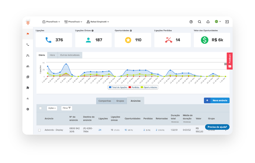This screenshot has width=255, height=163.
Task: Select the Anúncios tab
Action: [136, 101]
